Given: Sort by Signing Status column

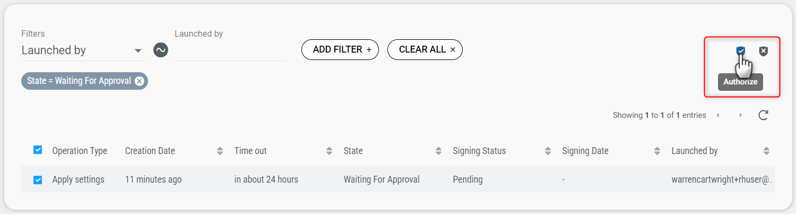Looking at the screenshot, I should click(548, 151).
